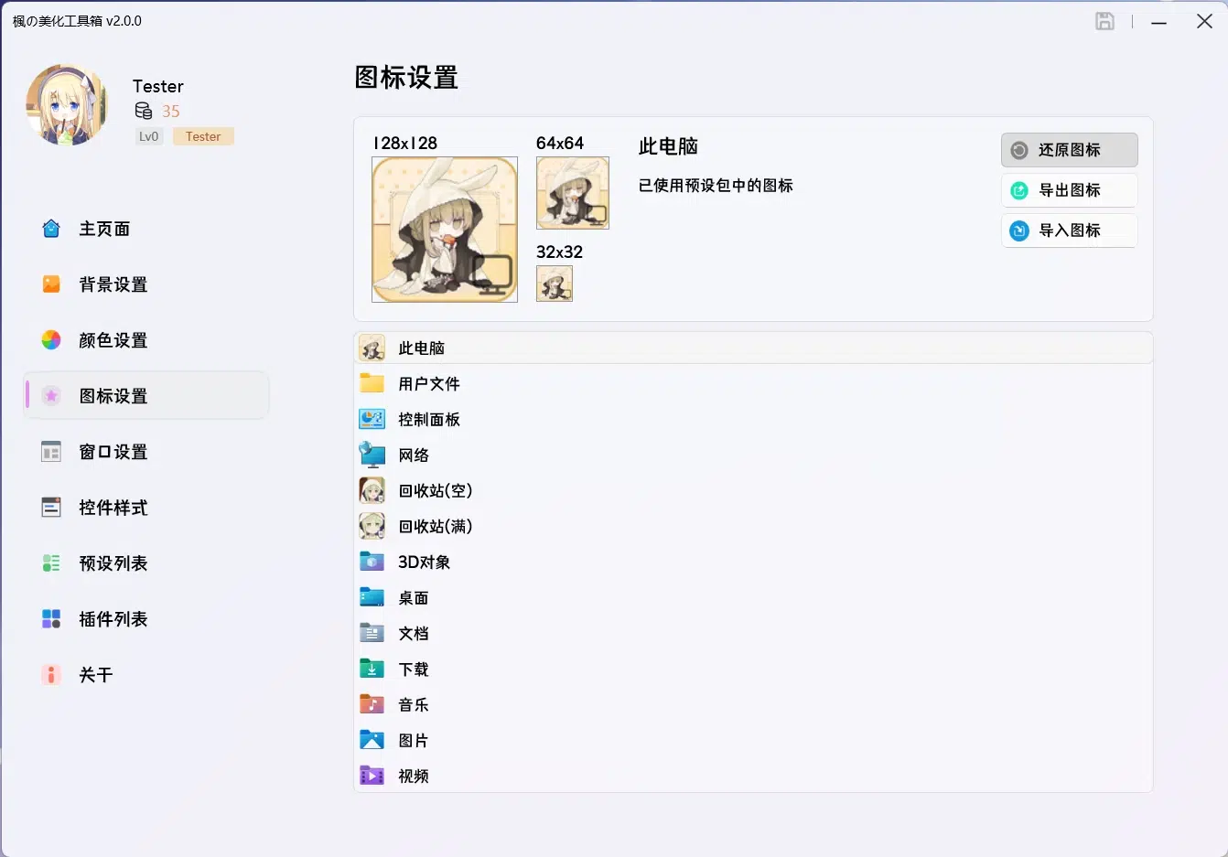Select 图片 label in icon list
The image size is (1228, 857).
tap(414, 741)
